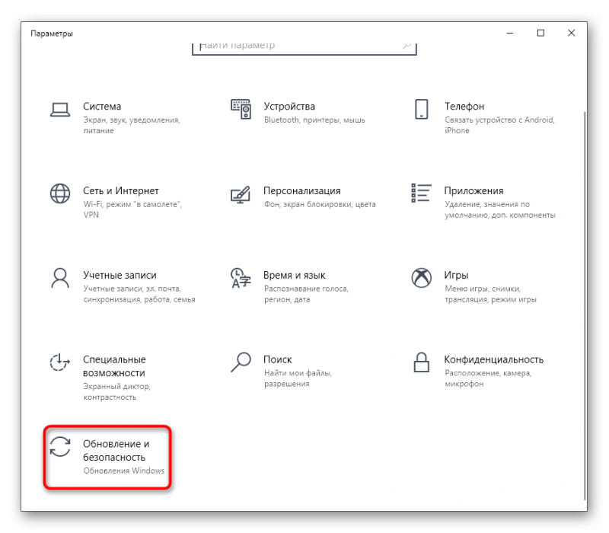Screen dimensions: 609x533
Task: Close the Параметры window
Action: [572, 33]
